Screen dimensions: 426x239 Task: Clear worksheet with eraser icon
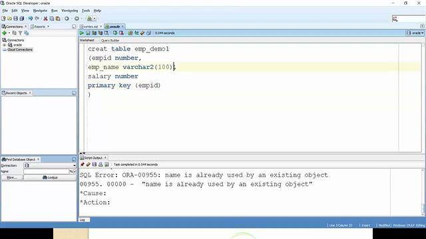pos(142,33)
